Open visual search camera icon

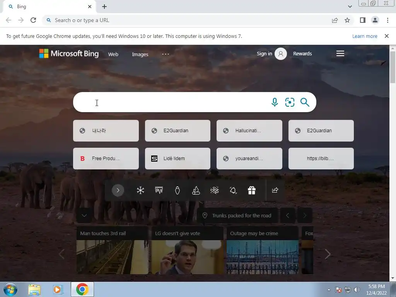click(x=290, y=102)
